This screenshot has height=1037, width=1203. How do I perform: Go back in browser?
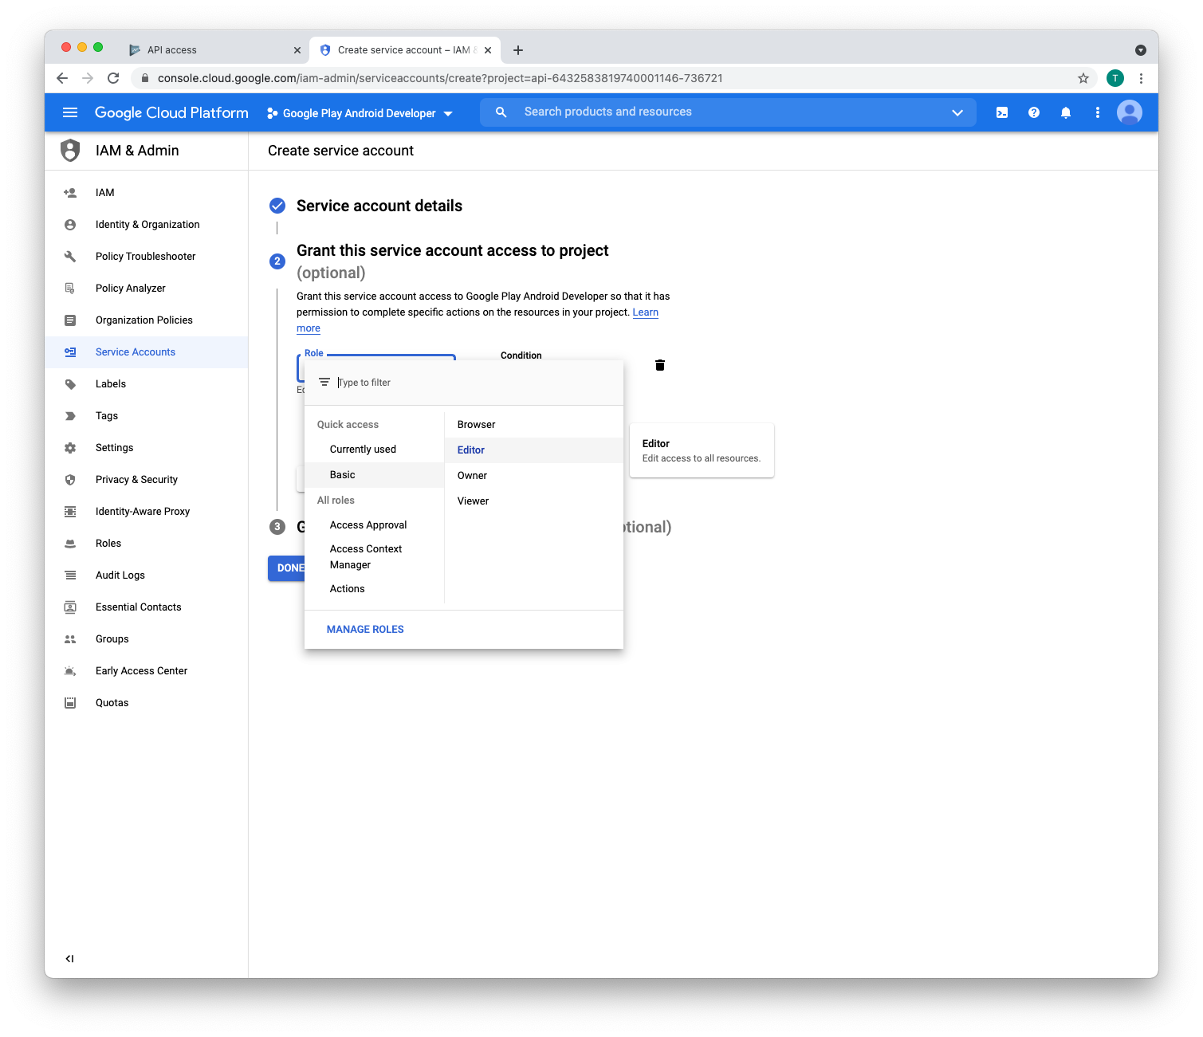tap(62, 78)
